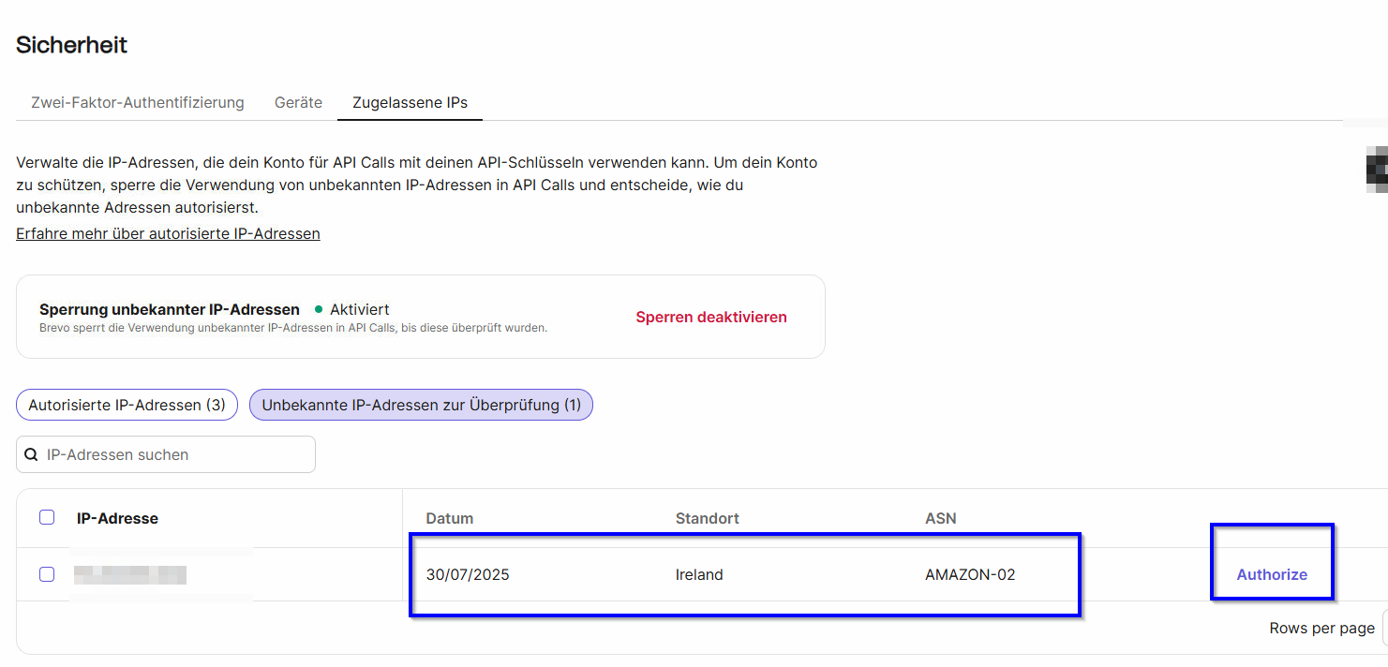1388x667 pixels.
Task: Show Autorisierte IP-Adressen (3) list
Action: [x=127, y=405]
